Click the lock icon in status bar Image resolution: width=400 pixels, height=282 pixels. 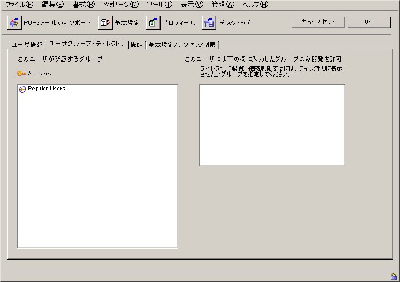(x=394, y=276)
